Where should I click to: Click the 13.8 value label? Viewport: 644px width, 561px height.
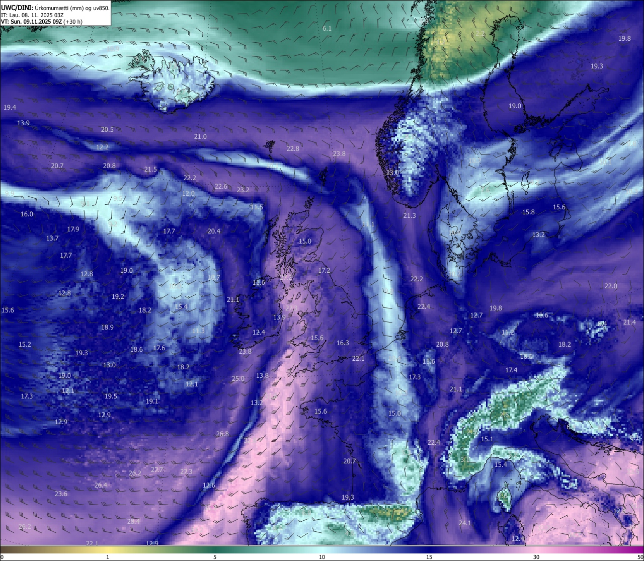coord(262,376)
